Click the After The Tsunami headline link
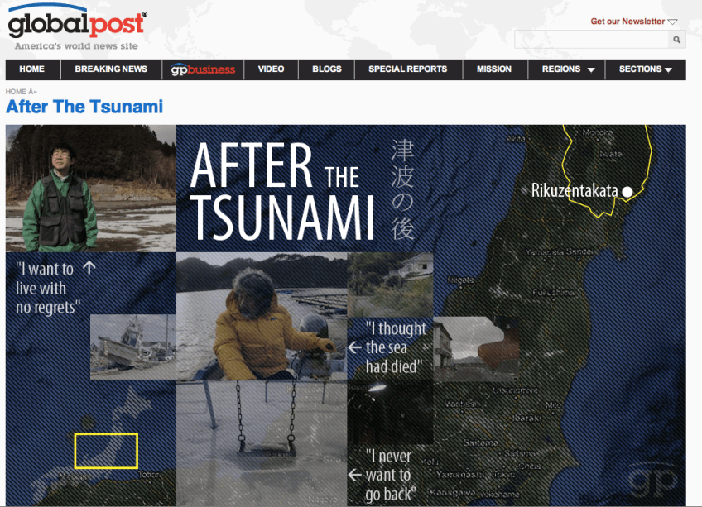This screenshot has width=702, height=507. [x=84, y=107]
